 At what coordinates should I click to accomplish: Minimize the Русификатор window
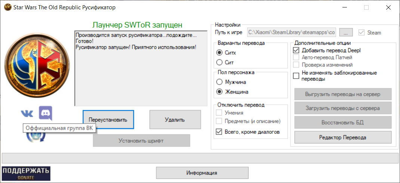[x=344, y=7]
